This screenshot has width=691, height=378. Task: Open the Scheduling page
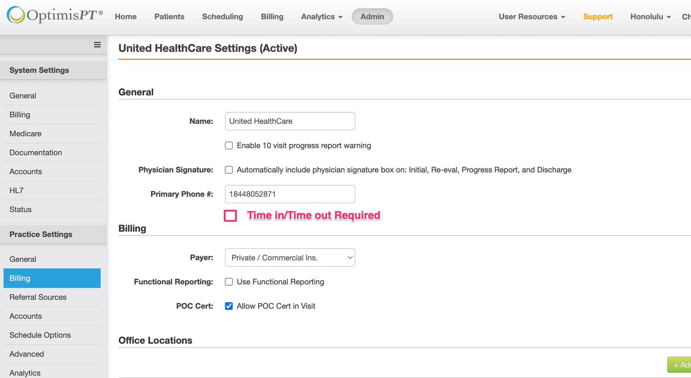pyautogui.click(x=223, y=17)
